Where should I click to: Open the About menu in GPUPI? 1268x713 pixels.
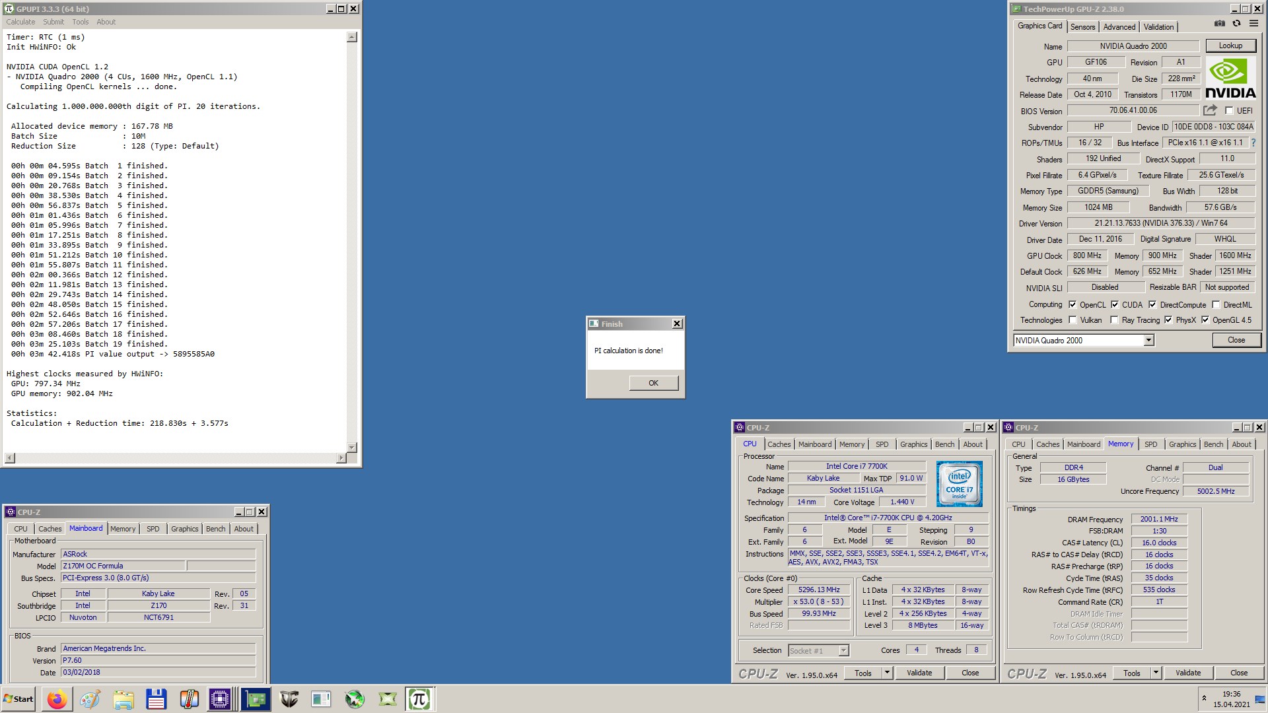coord(106,22)
